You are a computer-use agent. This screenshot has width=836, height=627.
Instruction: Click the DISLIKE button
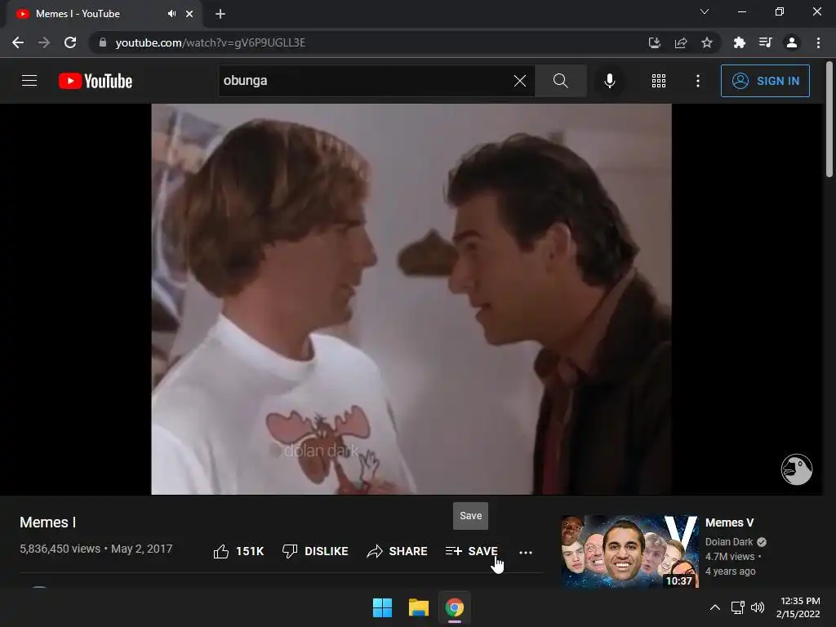314,551
